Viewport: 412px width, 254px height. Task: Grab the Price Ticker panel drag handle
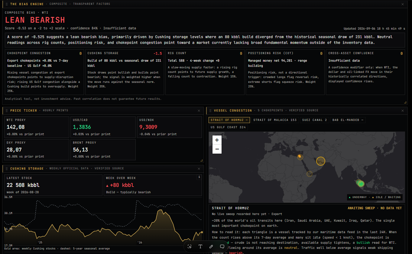pyautogui.click(x=7, y=111)
